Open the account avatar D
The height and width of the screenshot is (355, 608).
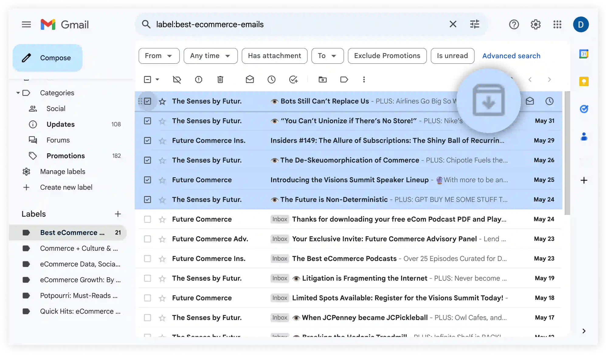[581, 24]
